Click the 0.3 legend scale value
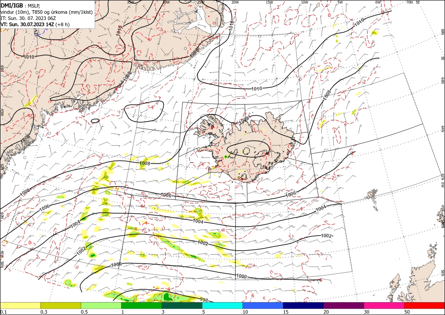The height and width of the screenshot is (315, 445). (44, 312)
